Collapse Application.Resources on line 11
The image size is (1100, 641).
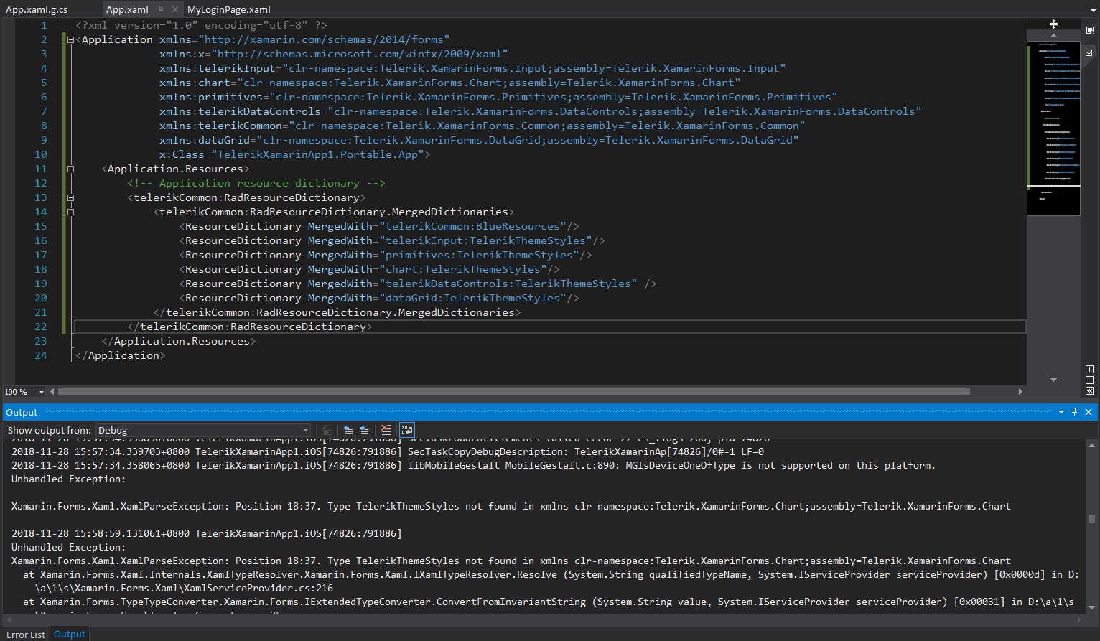pos(70,169)
